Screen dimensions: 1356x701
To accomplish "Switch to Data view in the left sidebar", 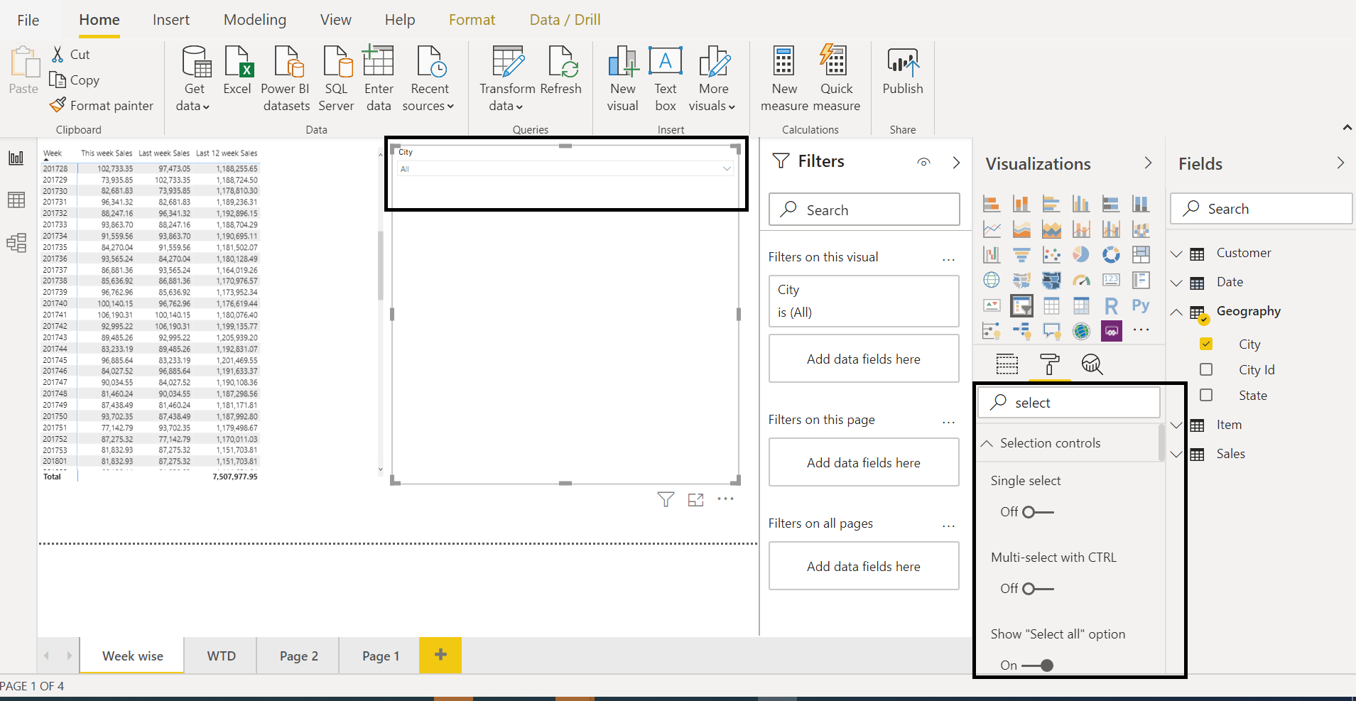I will coord(16,200).
